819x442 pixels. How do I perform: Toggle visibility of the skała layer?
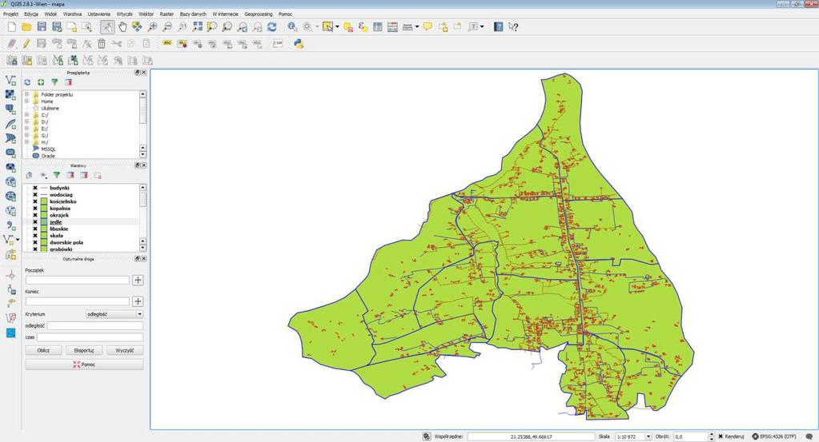pos(35,236)
